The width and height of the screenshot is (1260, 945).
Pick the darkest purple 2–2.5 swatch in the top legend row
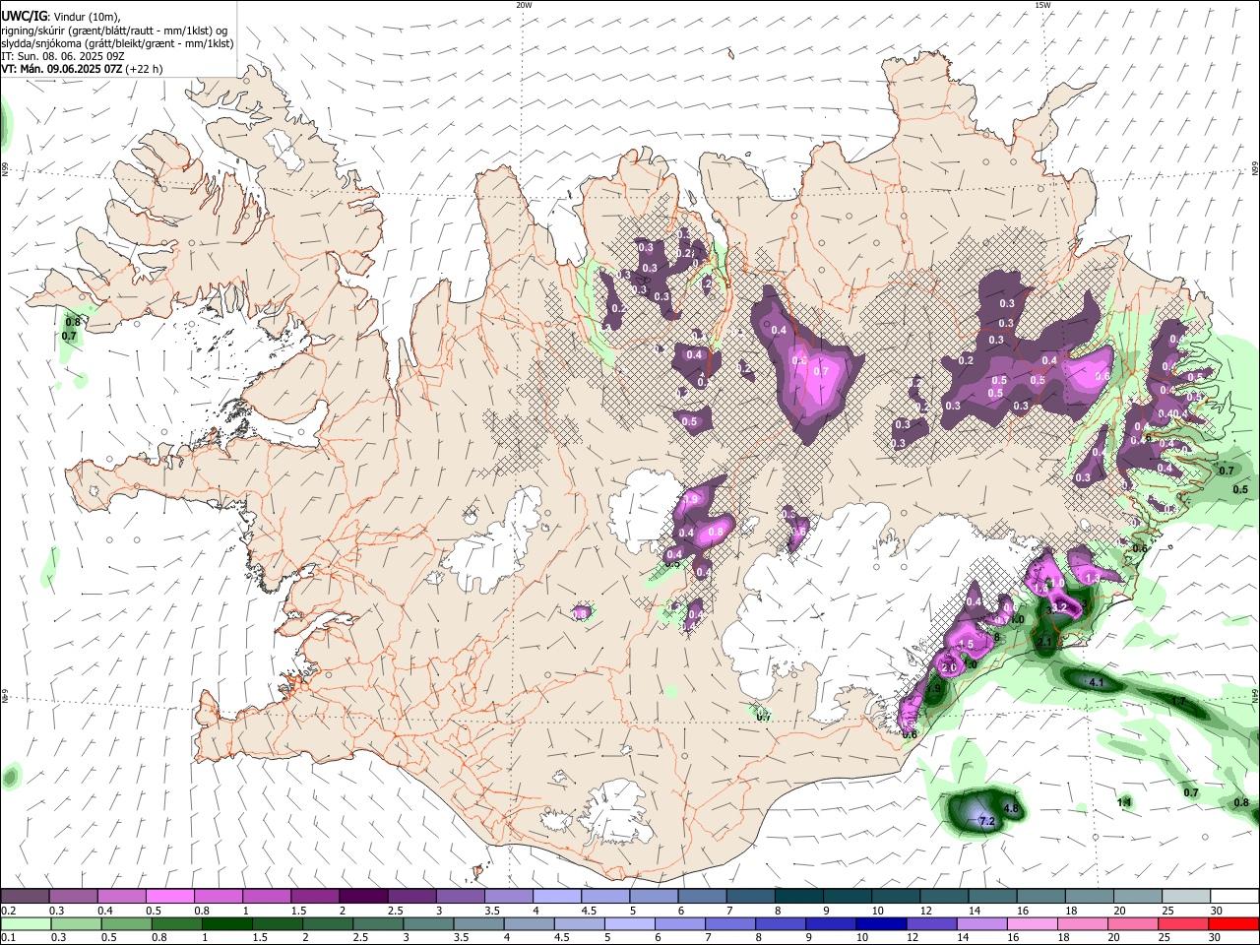click(x=363, y=896)
